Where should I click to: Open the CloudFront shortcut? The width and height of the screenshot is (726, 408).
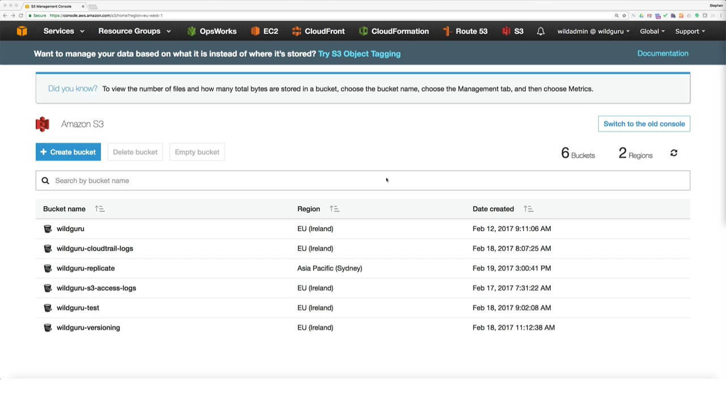pos(318,31)
